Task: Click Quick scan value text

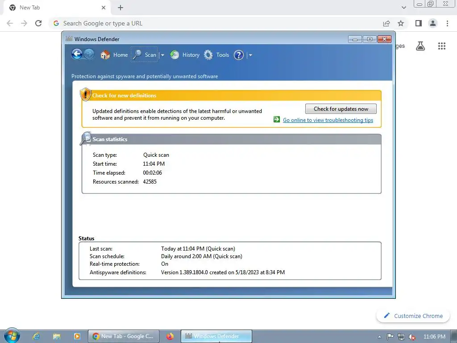Action: click(x=156, y=155)
